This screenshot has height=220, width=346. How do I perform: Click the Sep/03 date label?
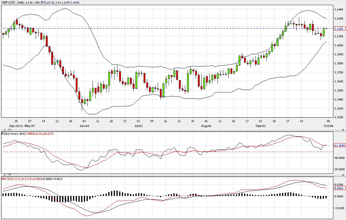point(261,126)
